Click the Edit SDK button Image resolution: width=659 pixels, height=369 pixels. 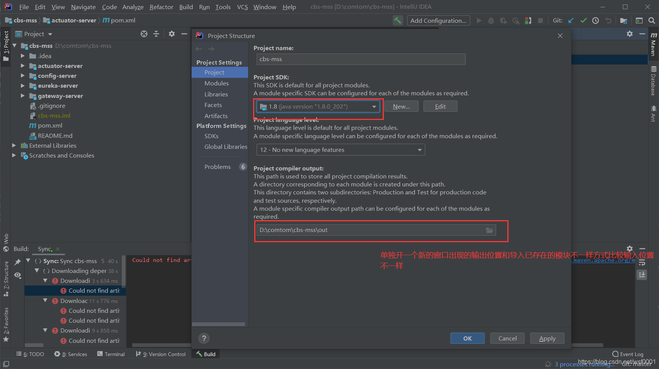click(x=440, y=107)
